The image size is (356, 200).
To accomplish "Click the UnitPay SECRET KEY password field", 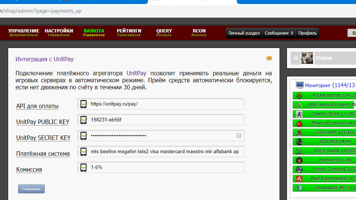I will pyautogui.click(x=161, y=136).
